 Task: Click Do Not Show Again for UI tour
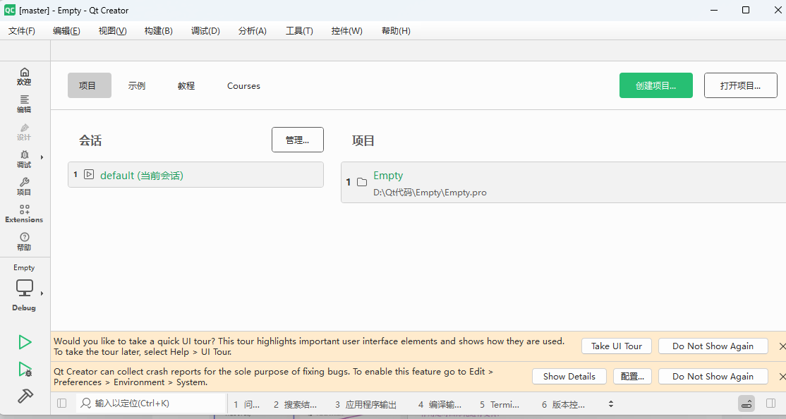click(x=713, y=346)
